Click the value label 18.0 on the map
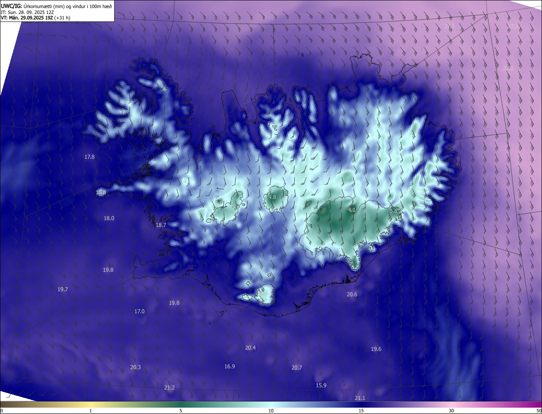The image size is (542, 414). (109, 218)
